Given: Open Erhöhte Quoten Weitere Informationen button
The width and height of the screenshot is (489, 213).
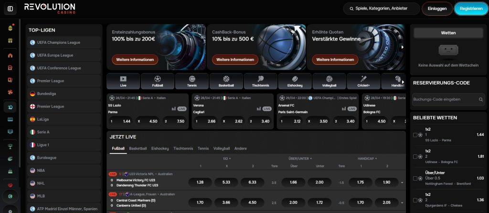Looking at the screenshot, I should [335, 60].
